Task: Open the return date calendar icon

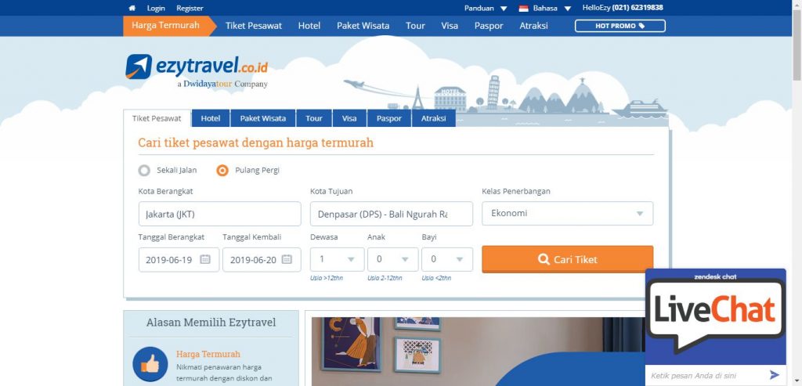Action: point(287,259)
